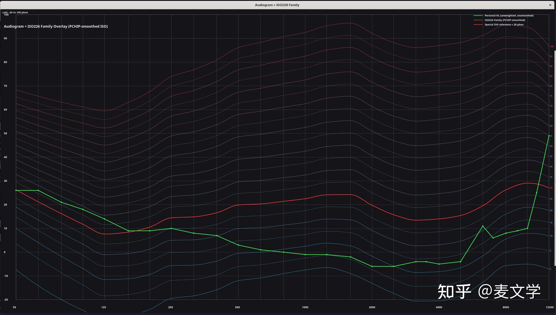Select 'Special ISO reference = 30 phon' legend label

tap(504, 25)
